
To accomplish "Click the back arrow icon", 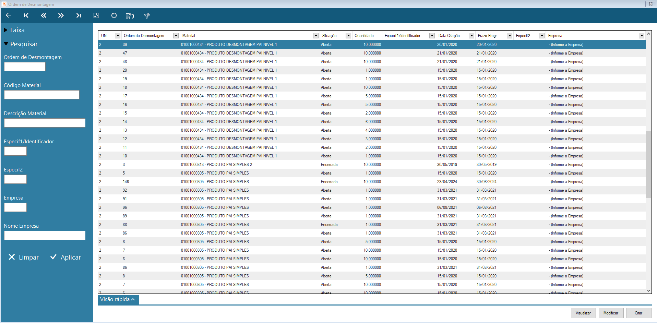I will click(x=9, y=15).
